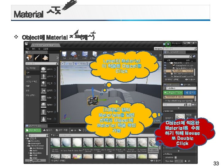Image resolution: width=221 pixels, height=166 pixels.
Task: Click the Unreal Engine logo icon
Action: click(x=26, y=44)
